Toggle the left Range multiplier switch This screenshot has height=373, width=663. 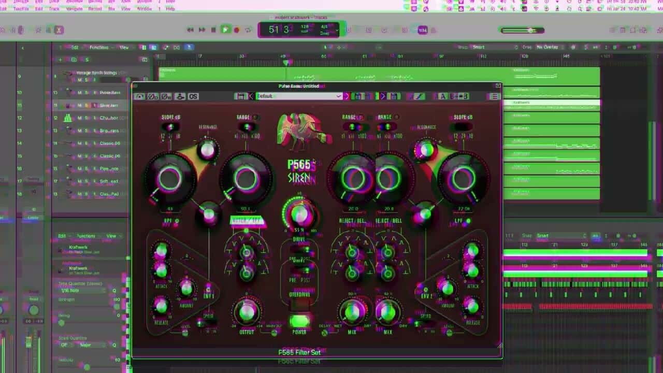coord(248,127)
